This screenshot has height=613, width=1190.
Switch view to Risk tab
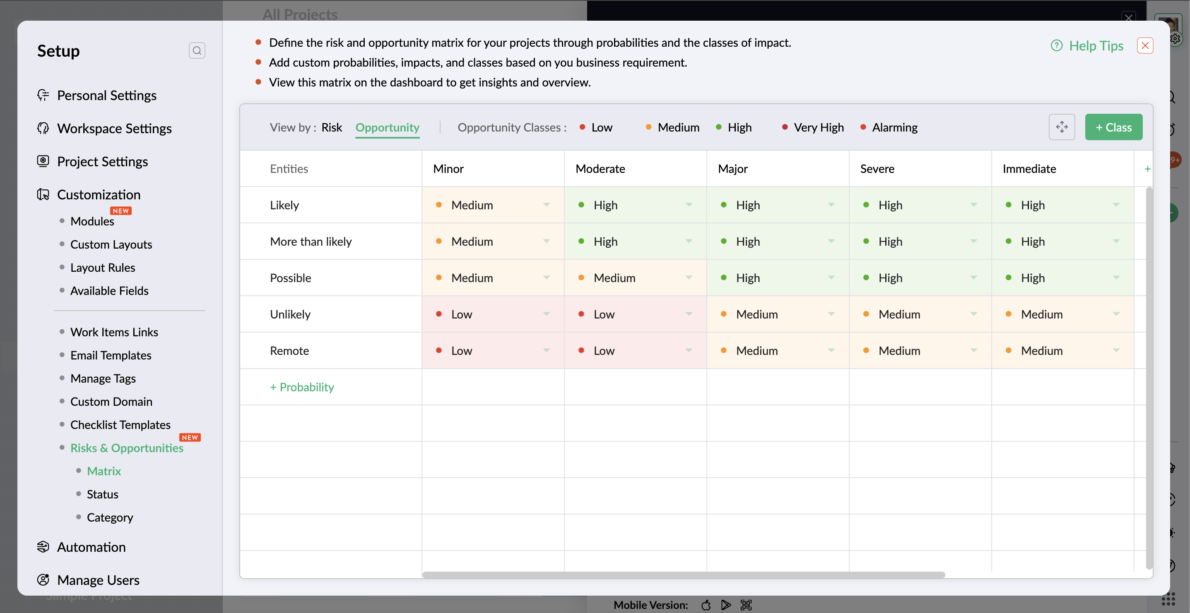(x=331, y=127)
